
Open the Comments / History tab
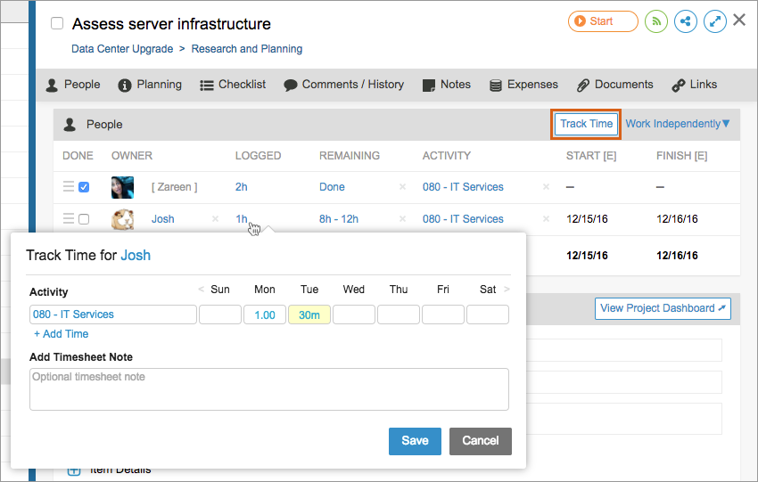(343, 85)
